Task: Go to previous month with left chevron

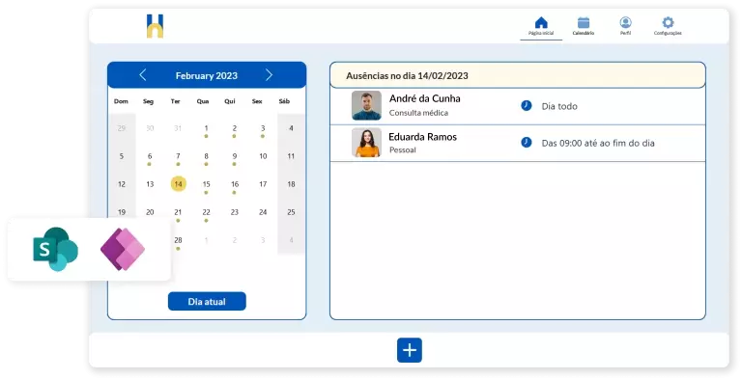Action: (x=143, y=74)
